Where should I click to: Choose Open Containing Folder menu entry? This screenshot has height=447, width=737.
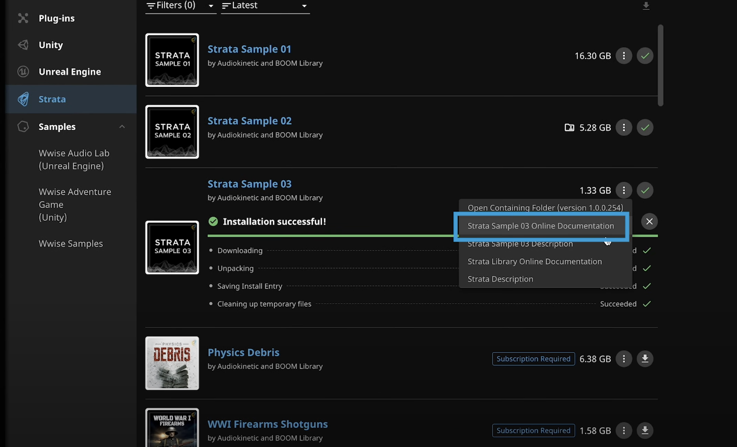point(545,208)
